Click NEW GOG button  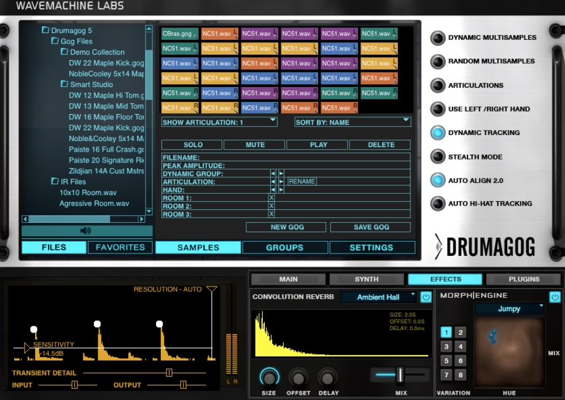[286, 227]
